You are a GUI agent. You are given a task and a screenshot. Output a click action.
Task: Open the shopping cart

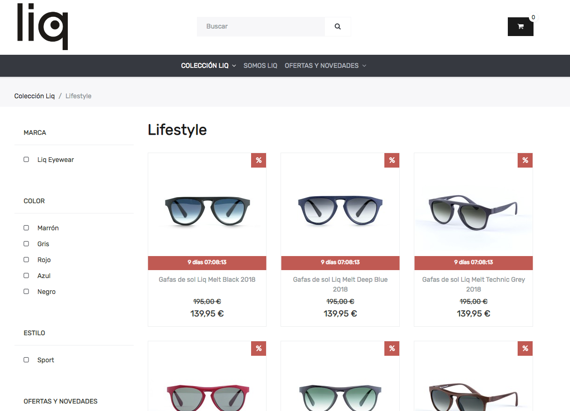[520, 27]
